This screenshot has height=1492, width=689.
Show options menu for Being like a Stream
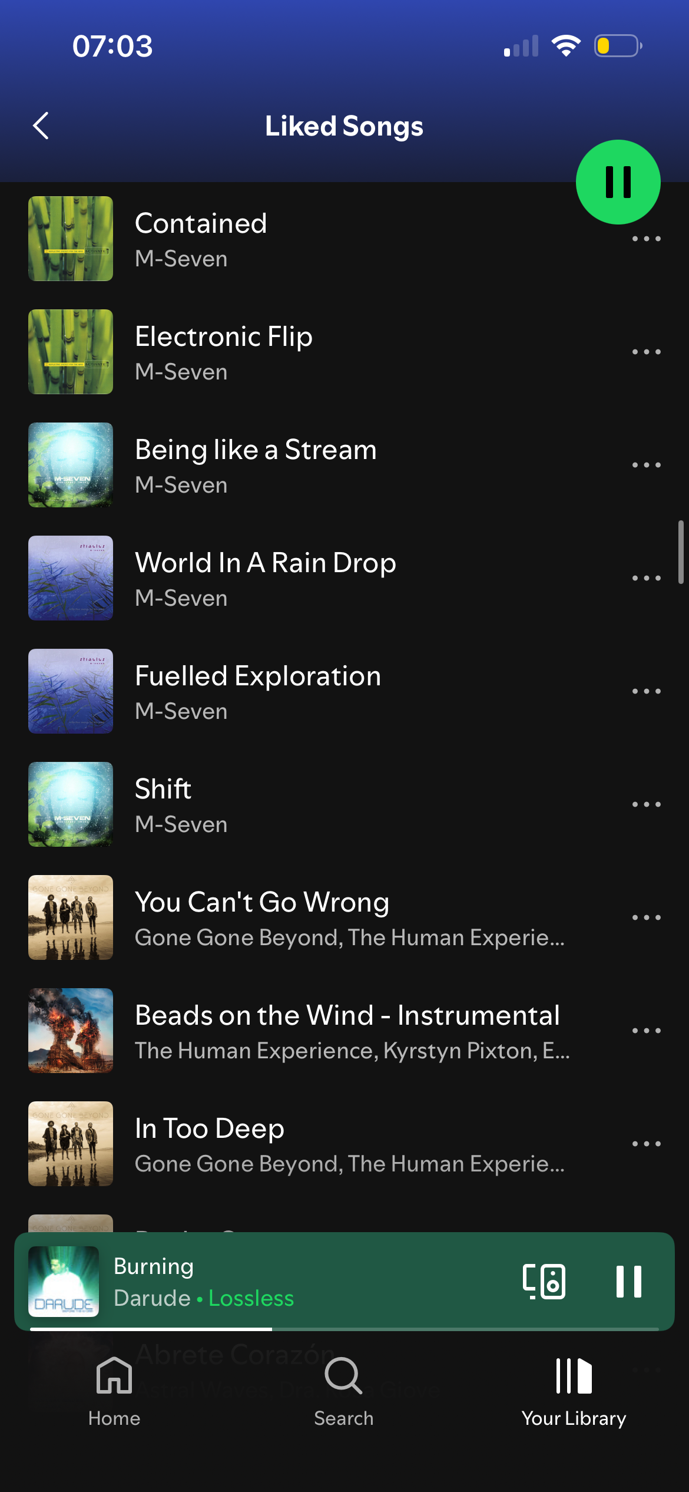click(x=646, y=465)
